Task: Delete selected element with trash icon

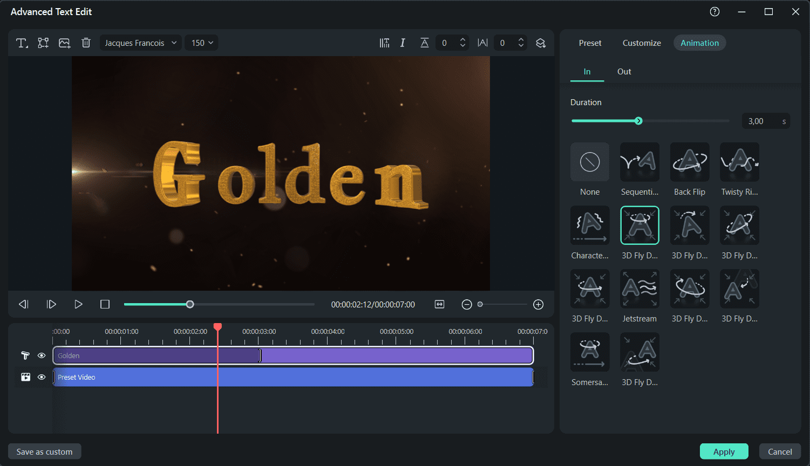Action: pos(86,43)
